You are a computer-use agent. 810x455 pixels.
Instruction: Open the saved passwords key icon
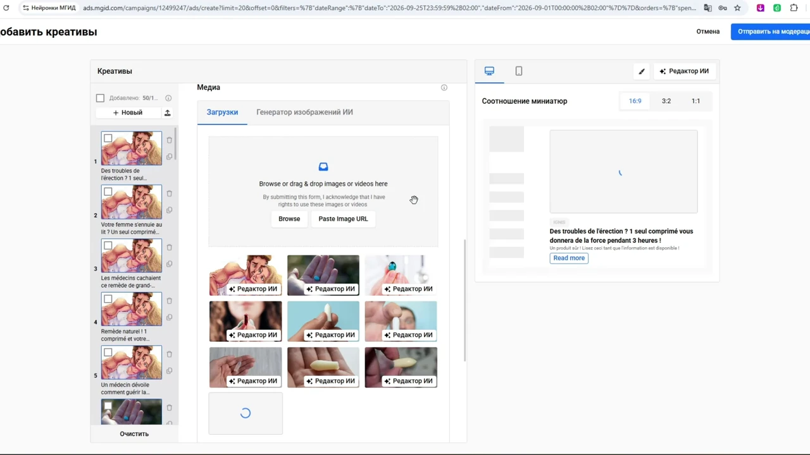[x=723, y=8]
